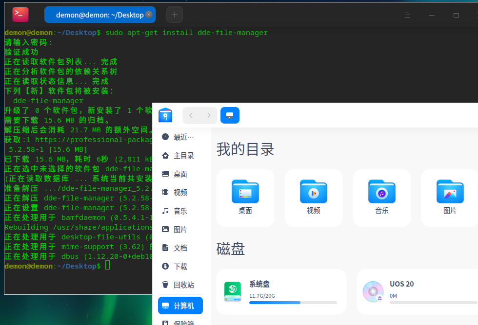Click the back navigation arrow in file manager
Screen dimensions: 478x325
[191, 115]
